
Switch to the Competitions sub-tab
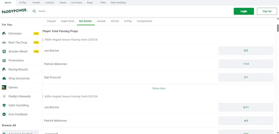[144, 21]
